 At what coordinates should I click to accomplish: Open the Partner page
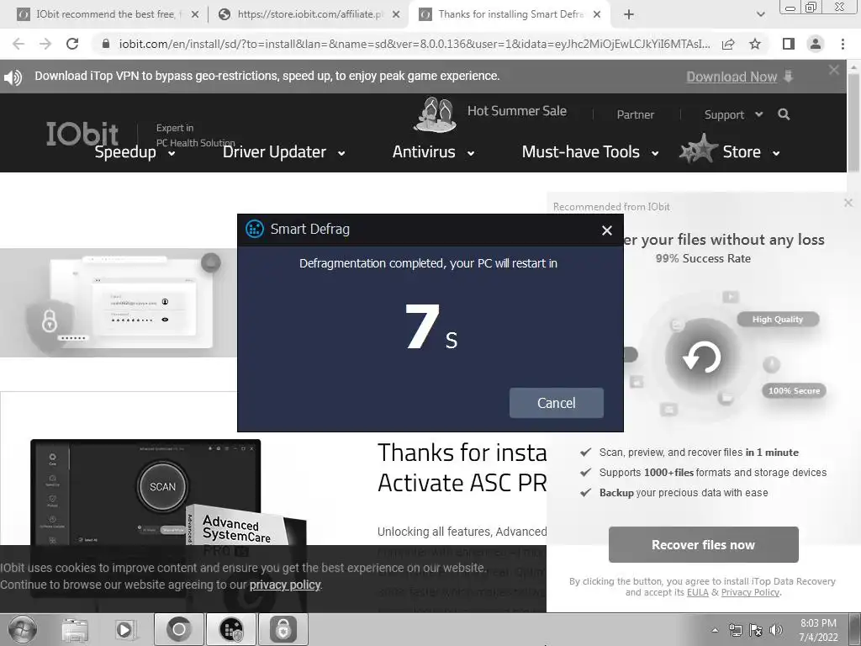pyautogui.click(x=636, y=114)
